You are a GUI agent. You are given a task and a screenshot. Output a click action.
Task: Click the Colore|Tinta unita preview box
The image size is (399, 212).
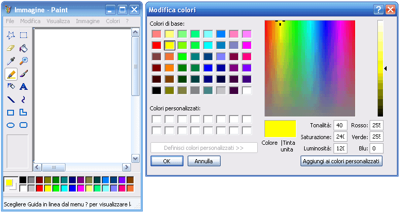pos(280,129)
